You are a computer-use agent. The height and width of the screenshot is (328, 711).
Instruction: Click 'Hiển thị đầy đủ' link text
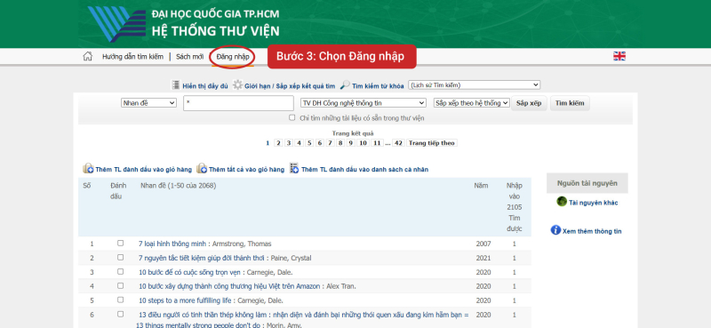point(205,85)
